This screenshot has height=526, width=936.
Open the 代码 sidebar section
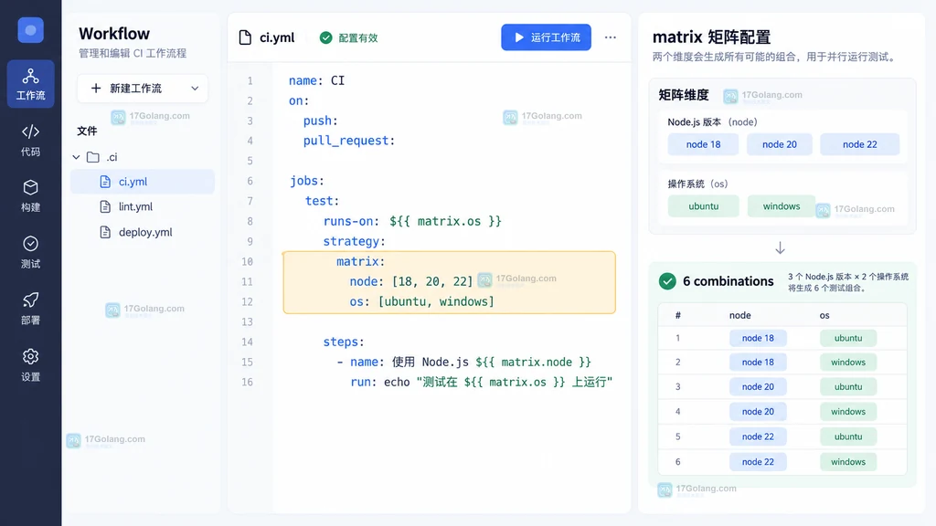point(30,141)
